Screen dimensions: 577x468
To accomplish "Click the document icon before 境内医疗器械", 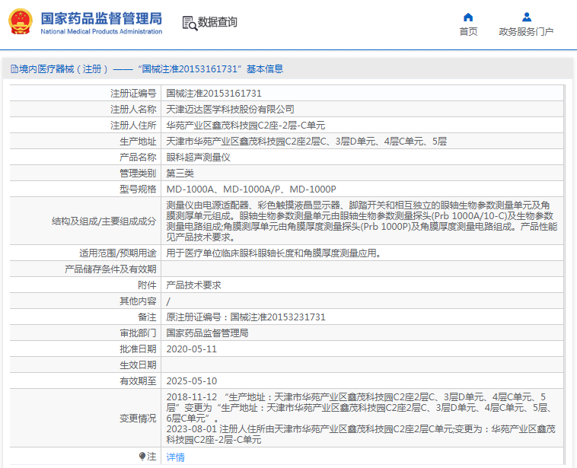I will coord(14,68).
